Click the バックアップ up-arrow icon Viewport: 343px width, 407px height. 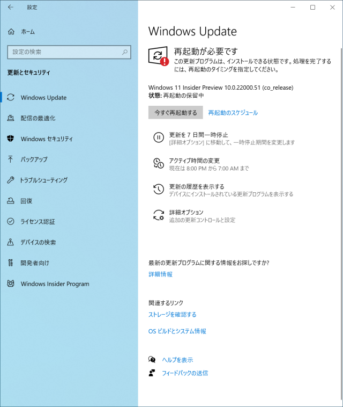pyautogui.click(x=10, y=159)
